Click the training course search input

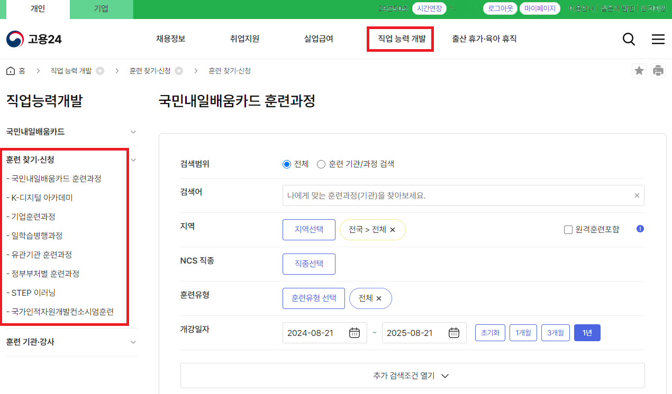pyautogui.click(x=455, y=195)
